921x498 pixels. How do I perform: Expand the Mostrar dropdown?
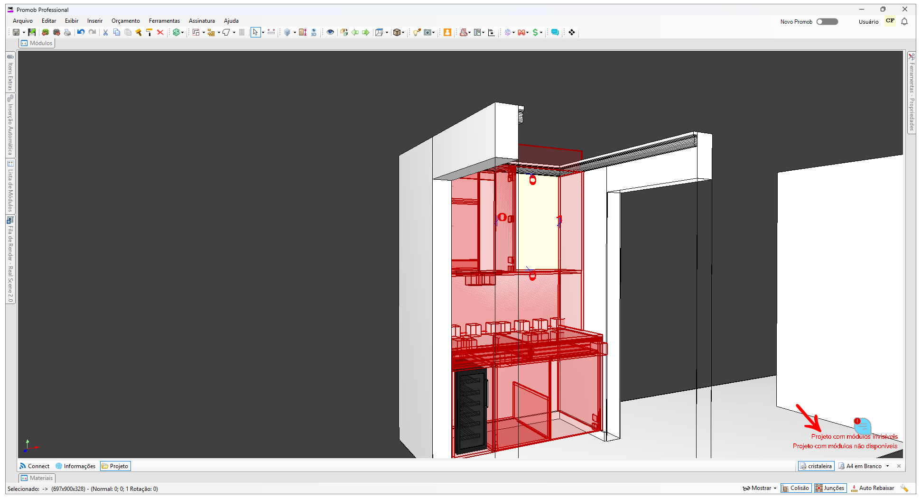tap(774, 488)
